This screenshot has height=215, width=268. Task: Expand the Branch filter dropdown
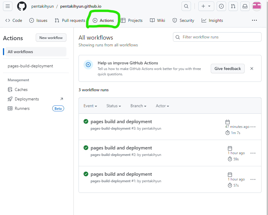[x=138, y=106]
